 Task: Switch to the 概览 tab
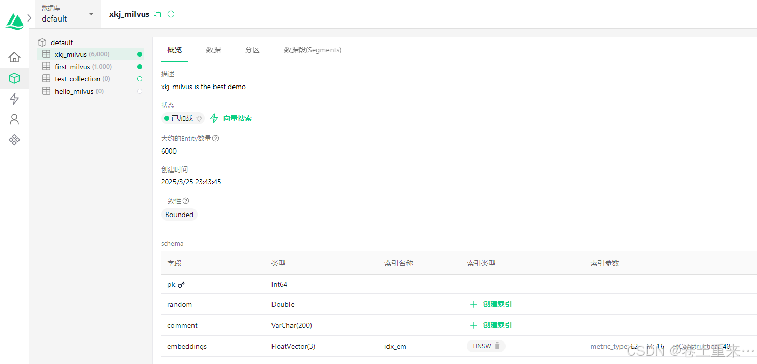coord(174,50)
